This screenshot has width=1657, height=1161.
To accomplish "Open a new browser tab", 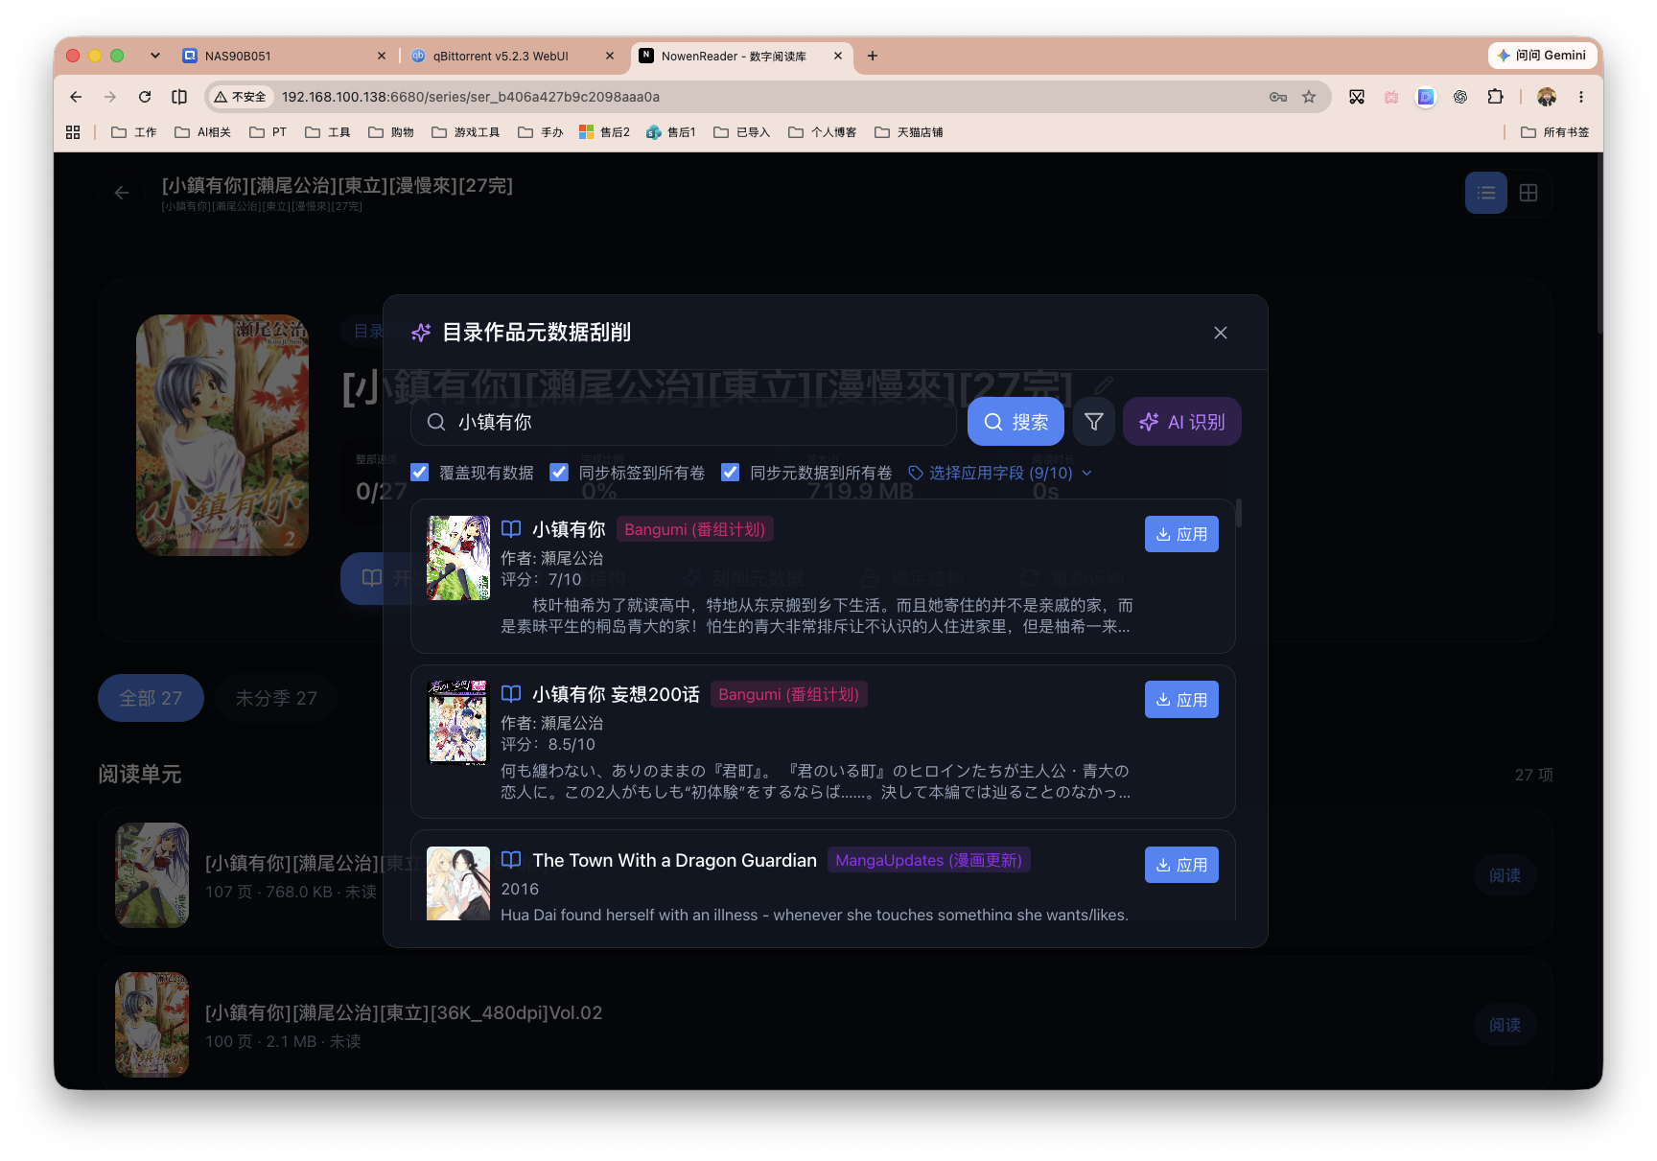I will point(873,56).
